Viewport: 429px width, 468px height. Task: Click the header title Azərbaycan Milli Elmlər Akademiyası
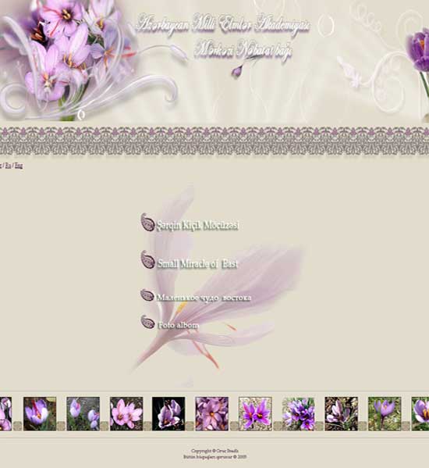click(x=223, y=24)
